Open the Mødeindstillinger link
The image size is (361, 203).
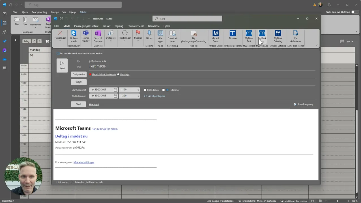coord(84,162)
